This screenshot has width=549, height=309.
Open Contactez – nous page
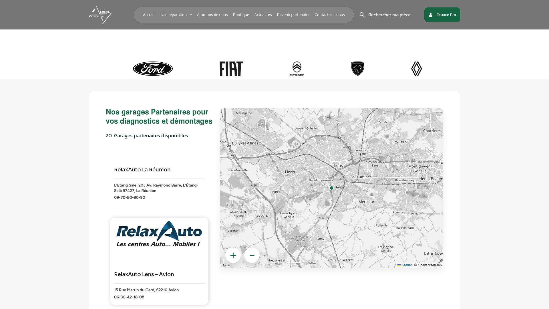(330, 15)
